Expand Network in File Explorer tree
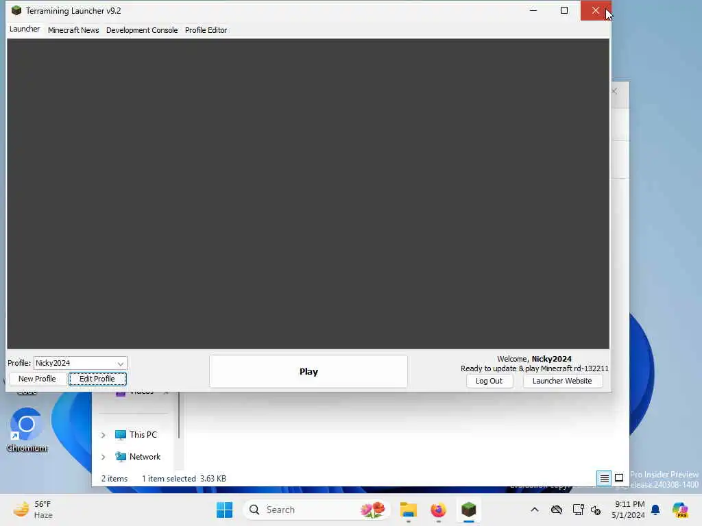The image size is (702, 526). 103,457
